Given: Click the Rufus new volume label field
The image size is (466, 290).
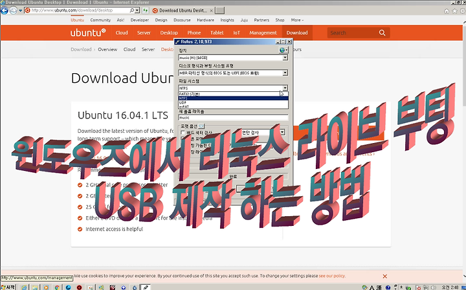Looking at the screenshot, I should point(233,117).
